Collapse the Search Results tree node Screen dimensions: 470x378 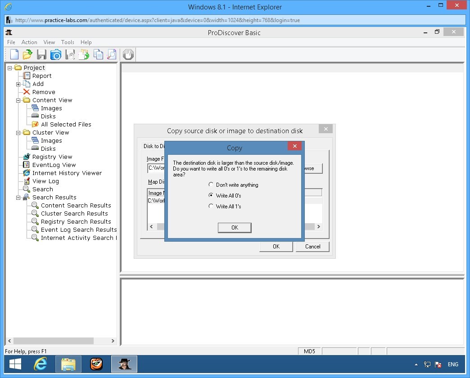[x=18, y=198]
